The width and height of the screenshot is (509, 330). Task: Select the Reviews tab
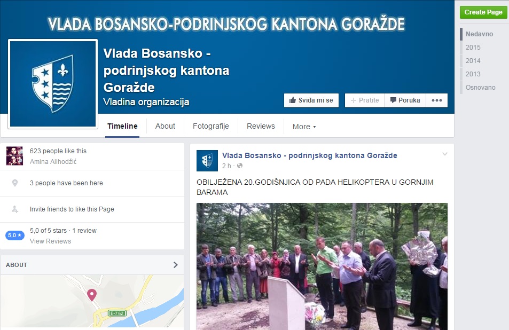point(261,126)
